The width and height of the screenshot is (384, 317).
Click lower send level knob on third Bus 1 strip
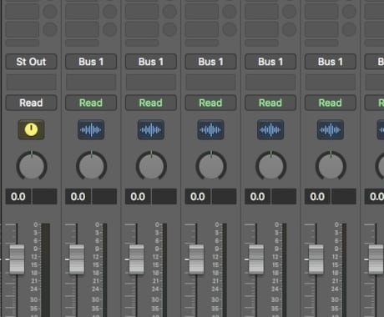(x=230, y=29)
